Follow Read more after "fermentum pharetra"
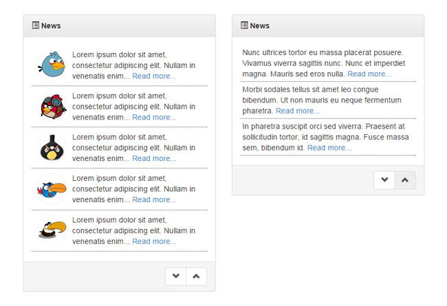This screenshot has height=306, width=447. point(298,111)
